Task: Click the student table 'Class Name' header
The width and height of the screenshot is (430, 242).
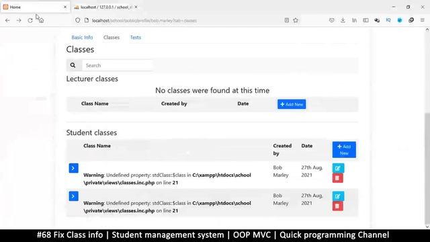Action: 97,146
